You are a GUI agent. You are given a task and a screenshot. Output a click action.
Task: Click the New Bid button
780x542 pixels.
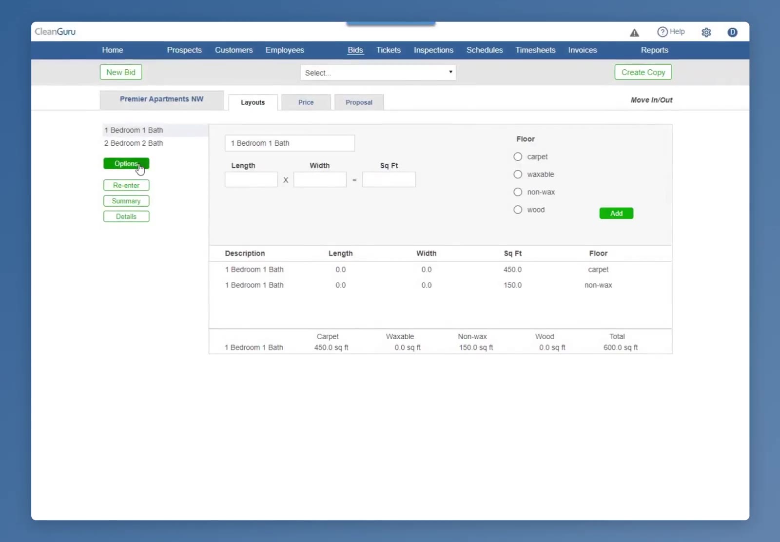point(121,72)
